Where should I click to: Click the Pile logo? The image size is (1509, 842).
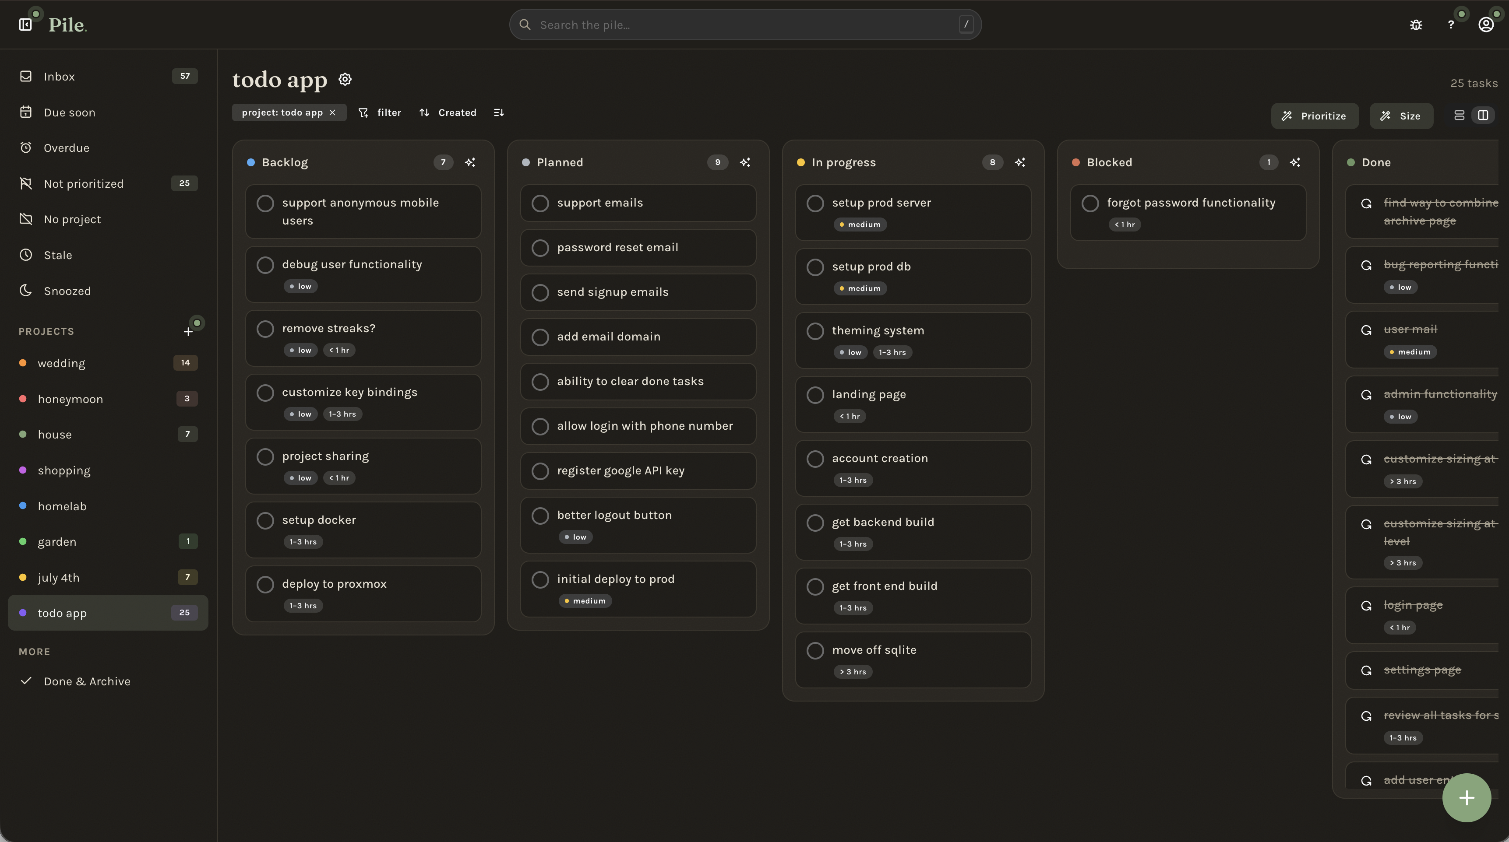pyautogui.click(x=67, y=25)
